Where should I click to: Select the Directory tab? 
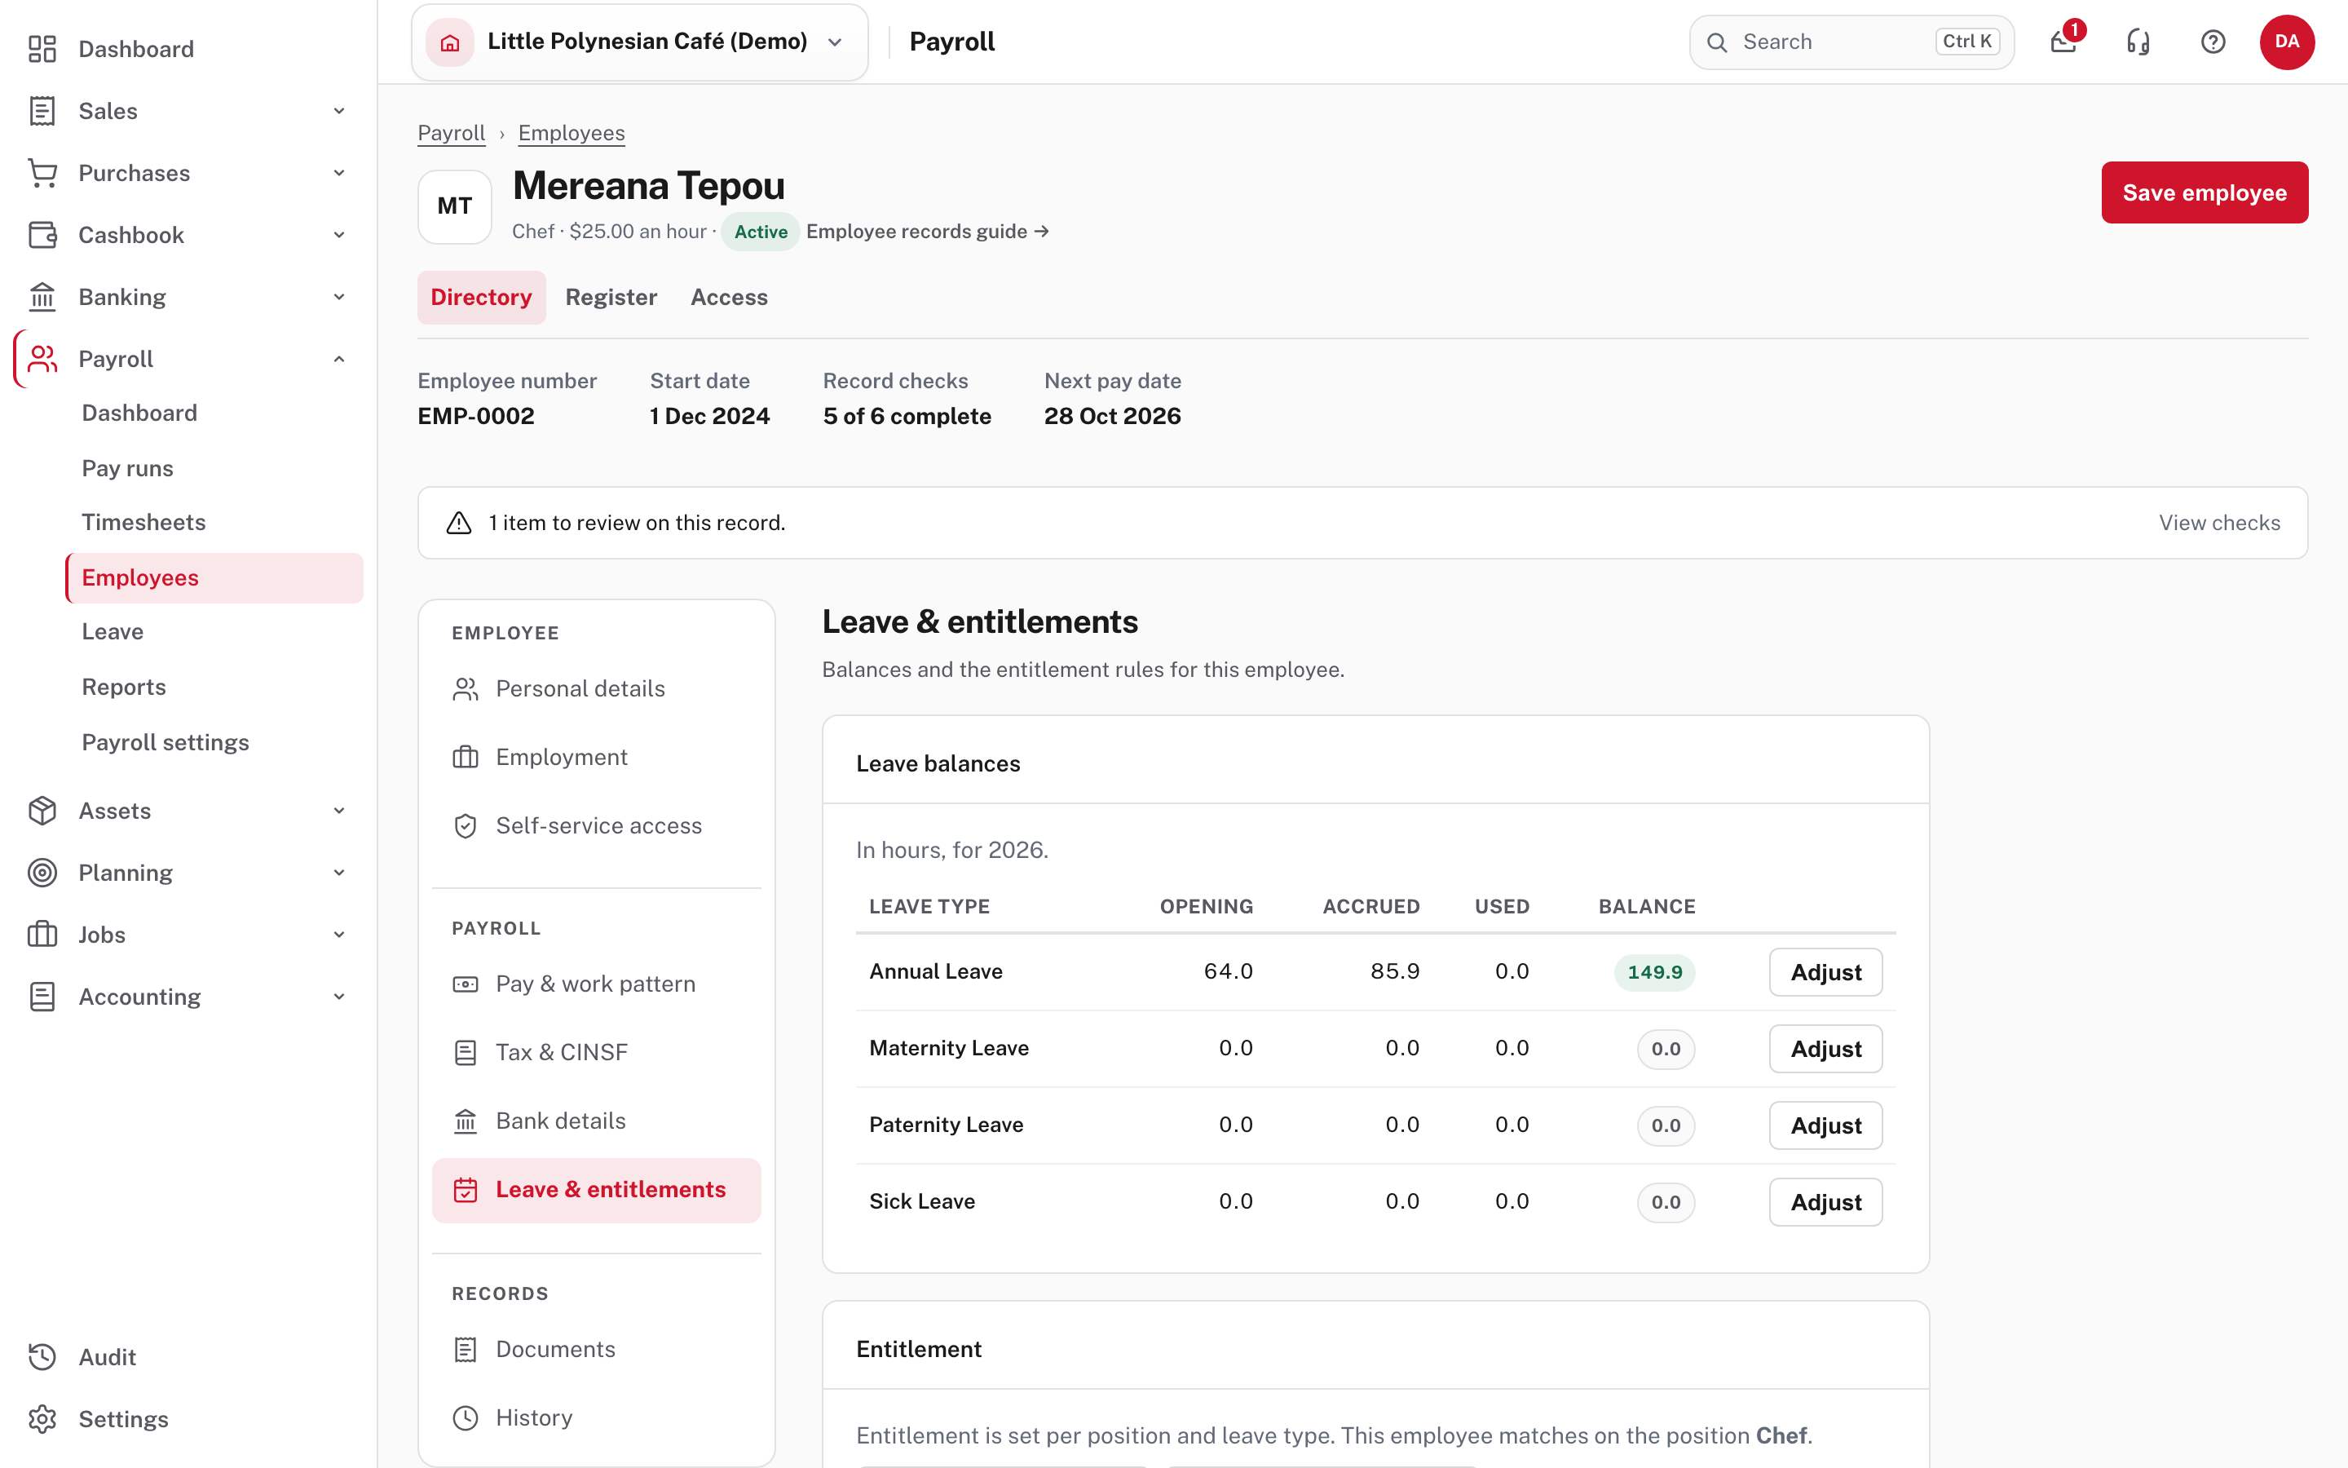point(481,297)
